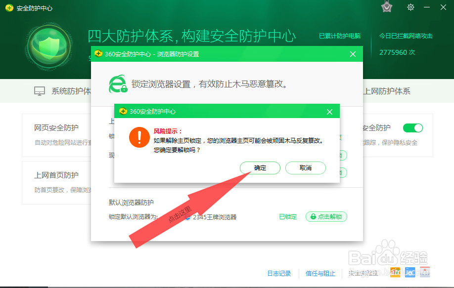Open main window settings gear icon
The width and height of the screenshot is (454, 288).
coord(410,7)
